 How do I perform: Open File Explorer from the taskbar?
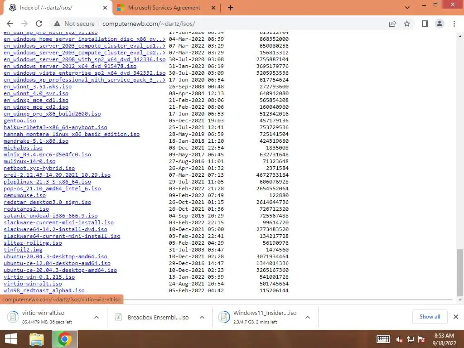point(37,339)
